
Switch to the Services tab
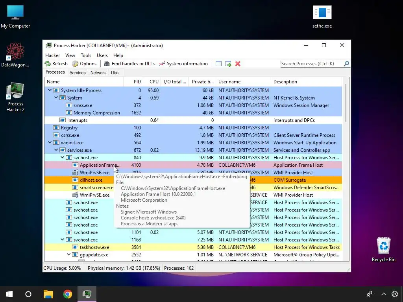point(78,73)
